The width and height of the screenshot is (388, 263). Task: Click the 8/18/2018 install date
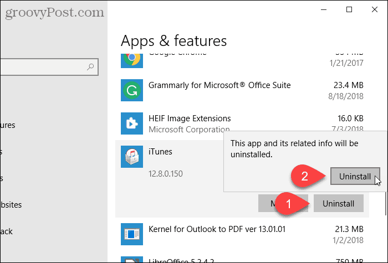(x=346, y=96)
